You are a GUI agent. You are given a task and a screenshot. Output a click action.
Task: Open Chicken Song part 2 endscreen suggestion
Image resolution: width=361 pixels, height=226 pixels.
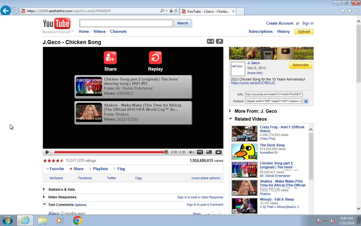point(133,87)
